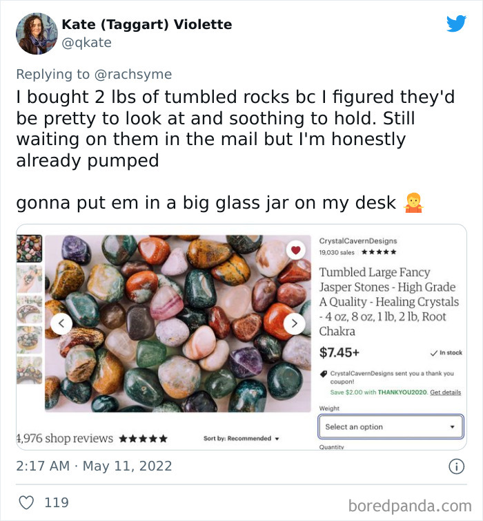
Task: Open Kate Violette's profile picture
Action: [x=36, y=33]
